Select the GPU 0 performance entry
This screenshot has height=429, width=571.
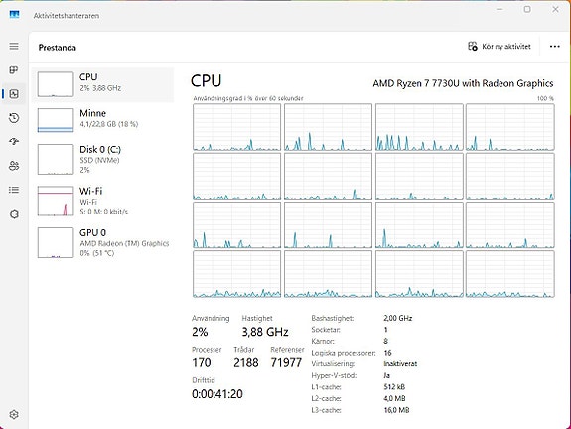[103, 242]
